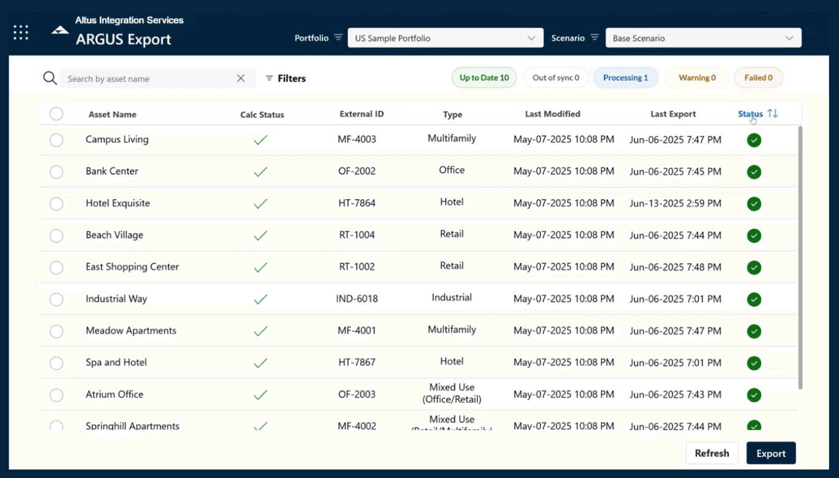The height and width of the screenshot is (478, 839).
Task: Click Bank Center calc status checkmark
Action: click(261, 172)
